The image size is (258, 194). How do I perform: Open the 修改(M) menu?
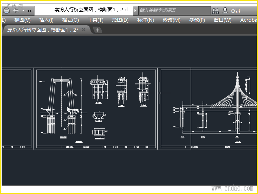click(x=172, y=20)
